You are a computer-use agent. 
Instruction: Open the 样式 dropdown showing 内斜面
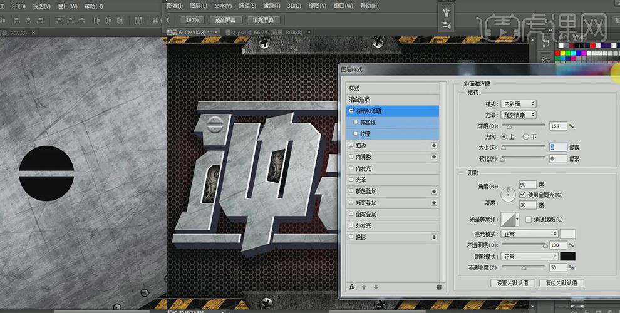click(519, 104)
